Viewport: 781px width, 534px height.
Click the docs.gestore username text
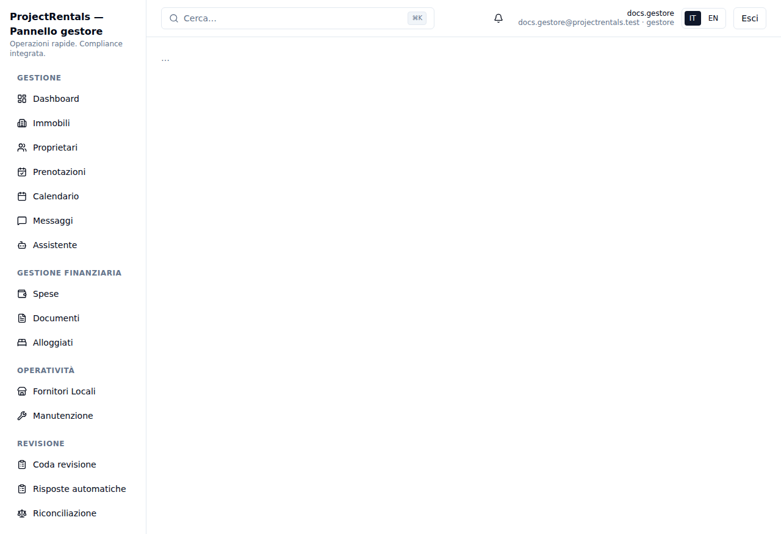click(650, 13)
